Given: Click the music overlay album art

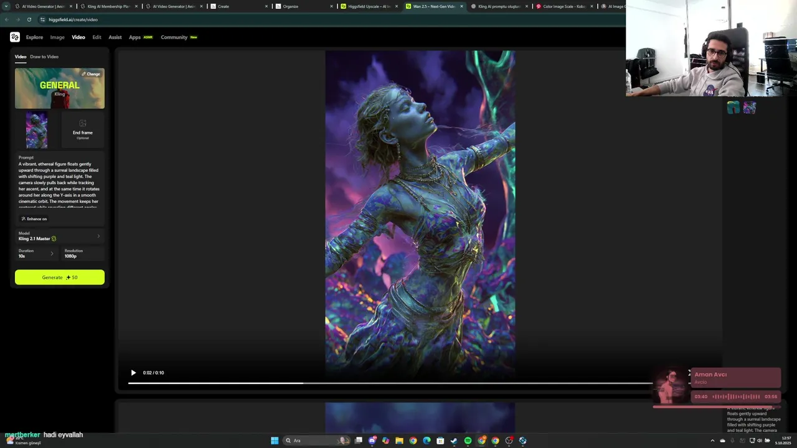Looking at the screenshot, I should tap(671, 386).
